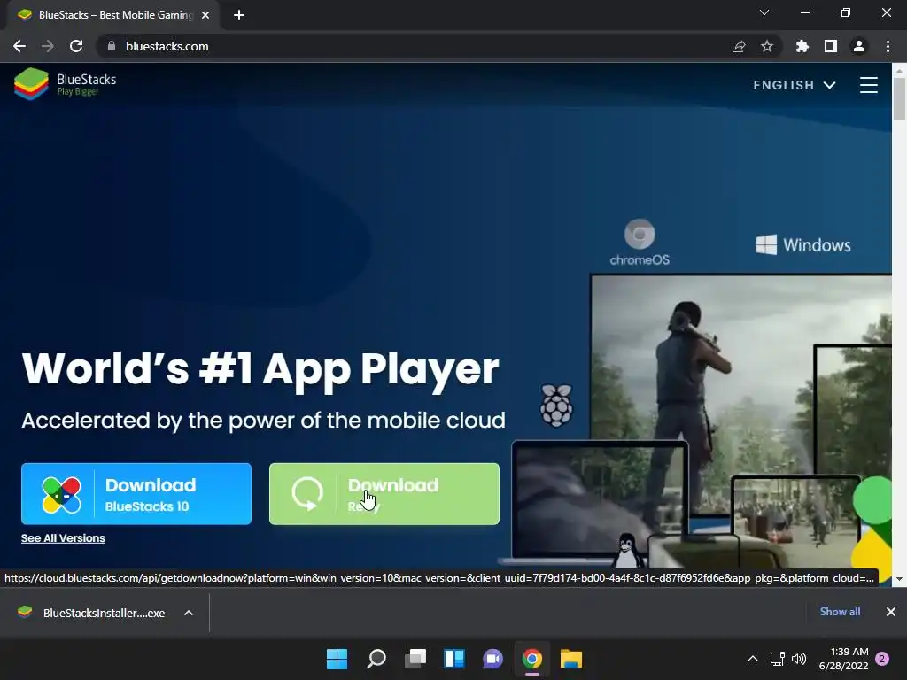Click the volume speaker tray icon
Image resolution: width=907 pixels, height=680 pixels.
click(x=799, y=659)
